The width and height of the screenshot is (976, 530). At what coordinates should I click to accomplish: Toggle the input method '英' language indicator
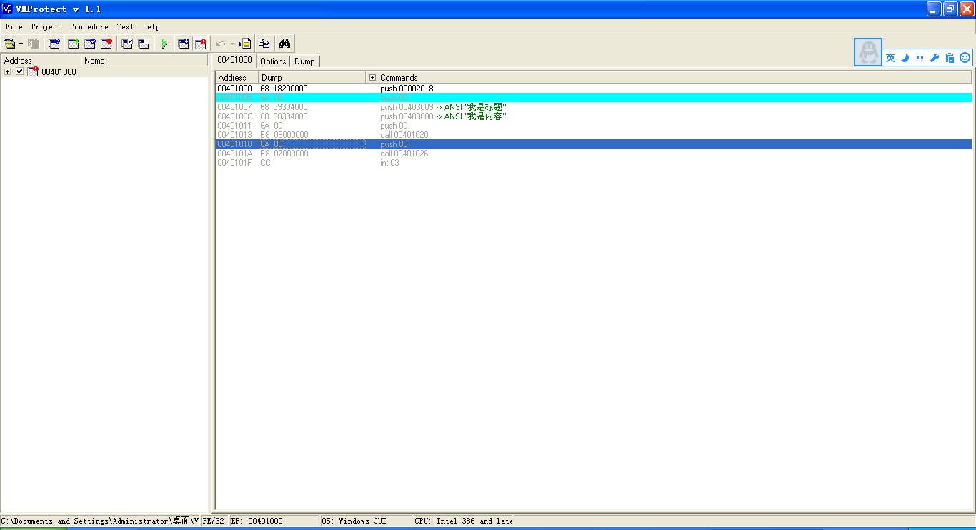point(890,58)
